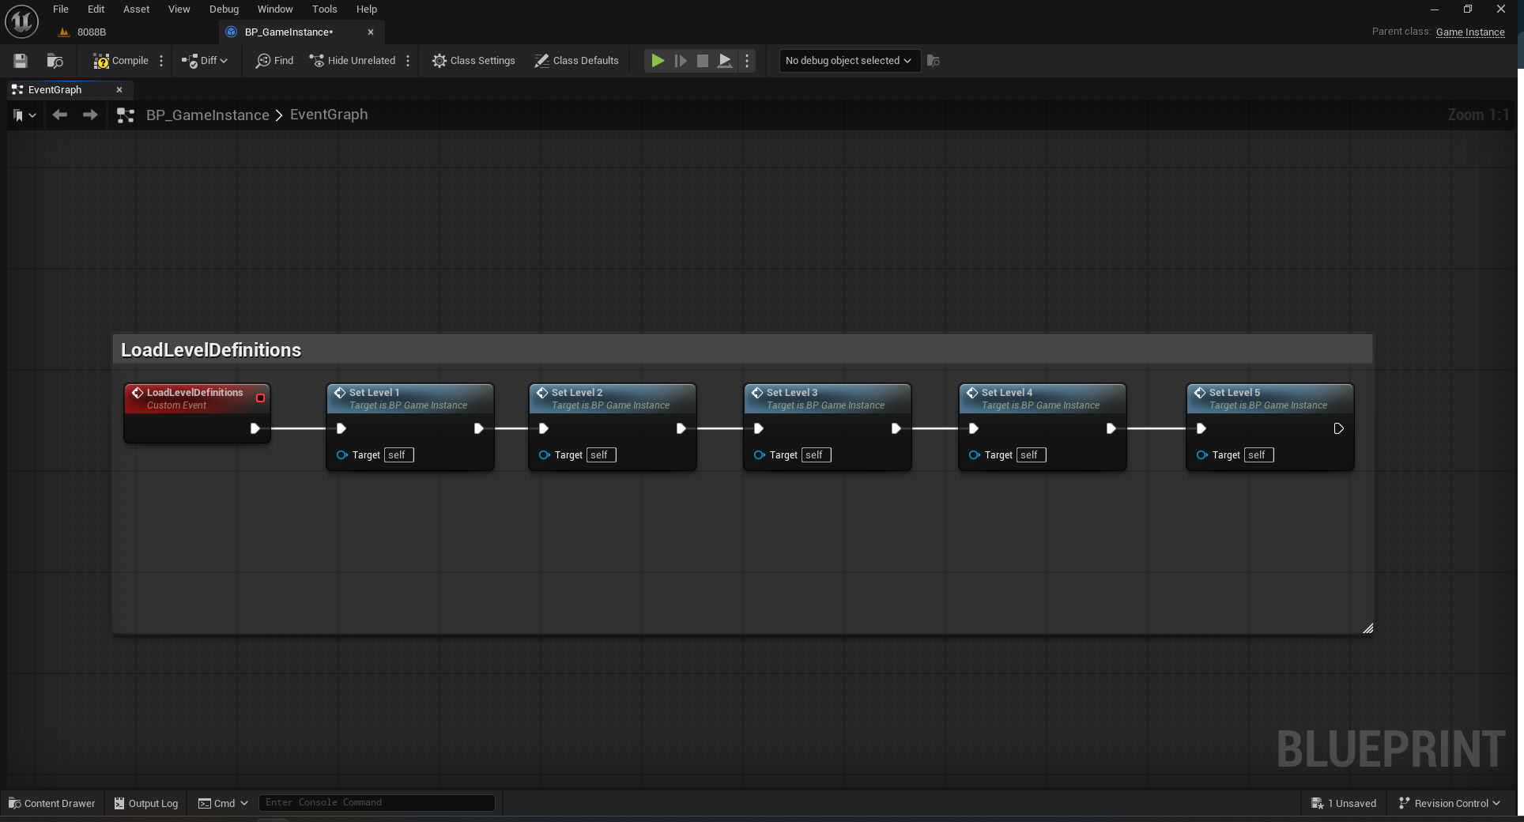Click the console command input field

tap(377, 803)
